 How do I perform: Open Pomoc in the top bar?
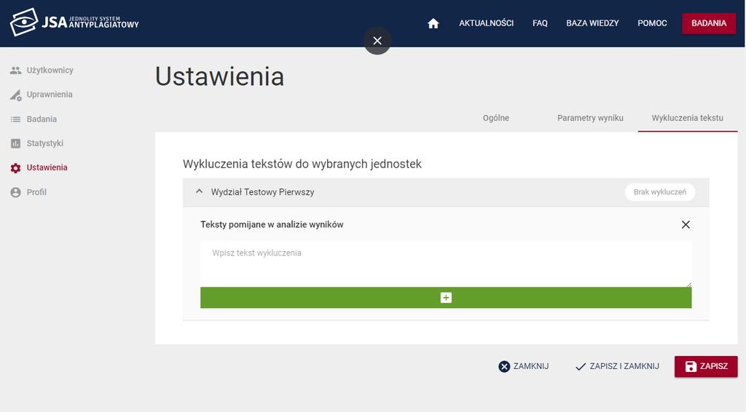click(652, 23)
